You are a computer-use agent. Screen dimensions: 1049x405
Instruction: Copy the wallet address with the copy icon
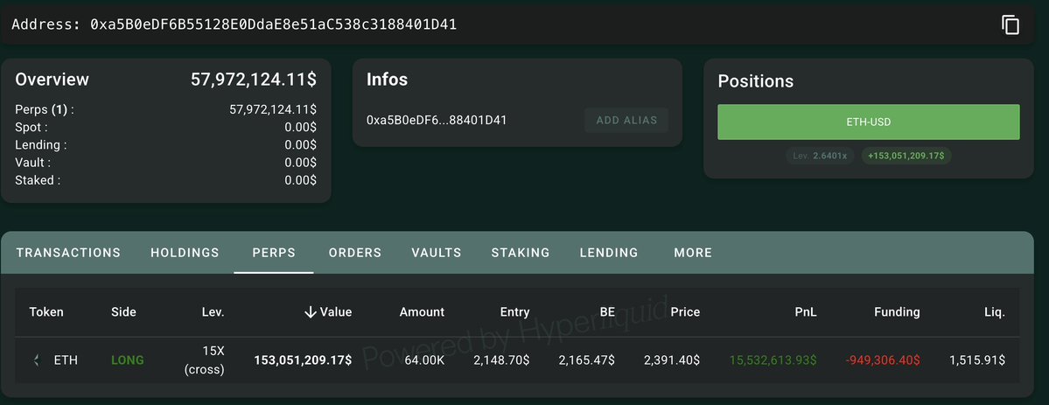pos(1011,24)
